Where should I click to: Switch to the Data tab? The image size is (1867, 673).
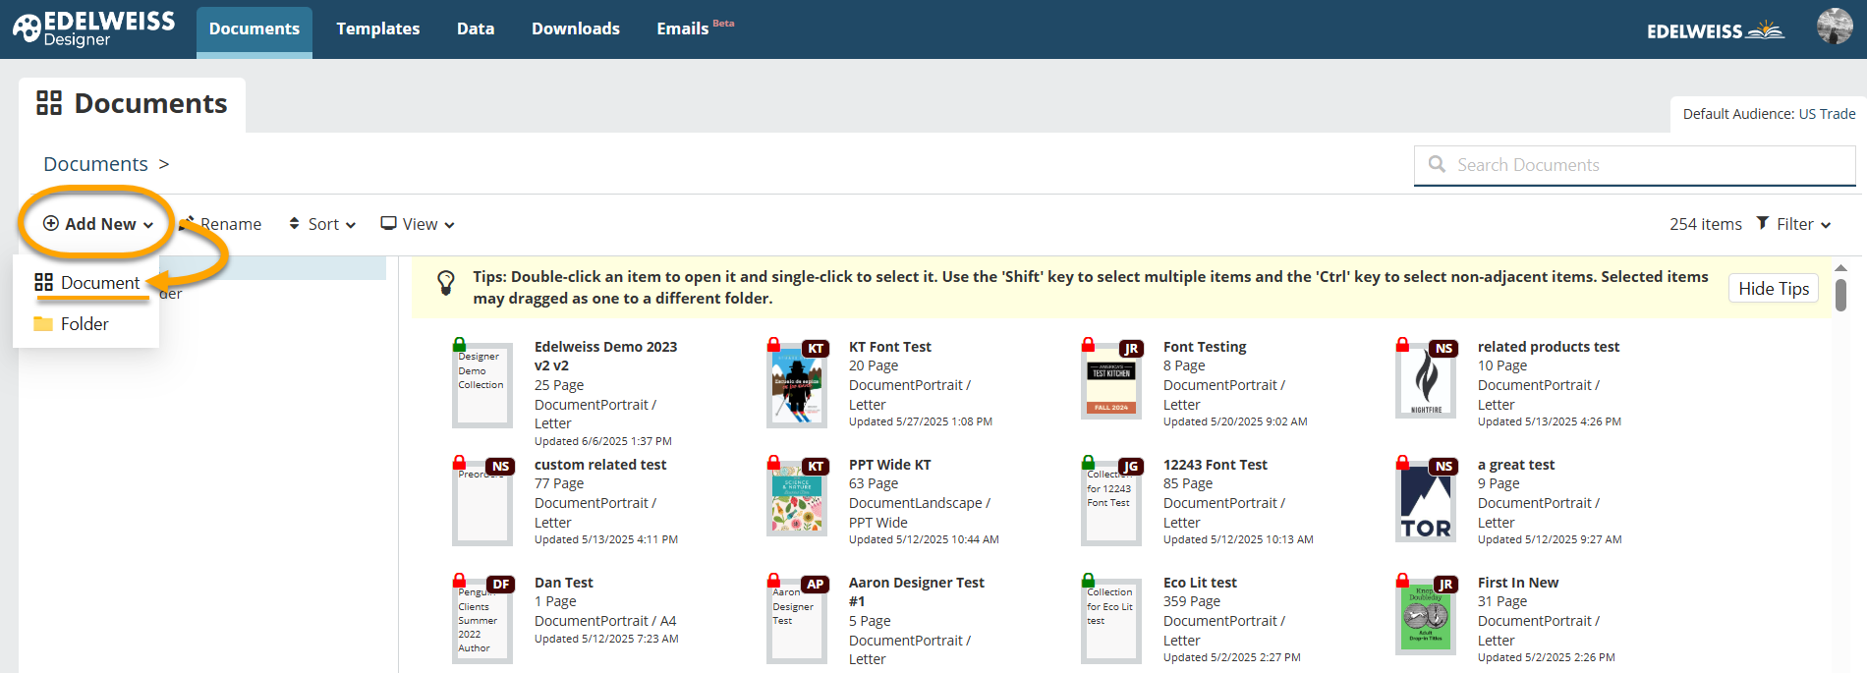tap(476, 29)
